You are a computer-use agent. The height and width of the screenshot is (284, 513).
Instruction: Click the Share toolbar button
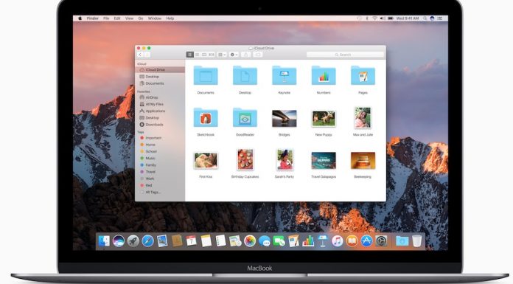point(246,55)
